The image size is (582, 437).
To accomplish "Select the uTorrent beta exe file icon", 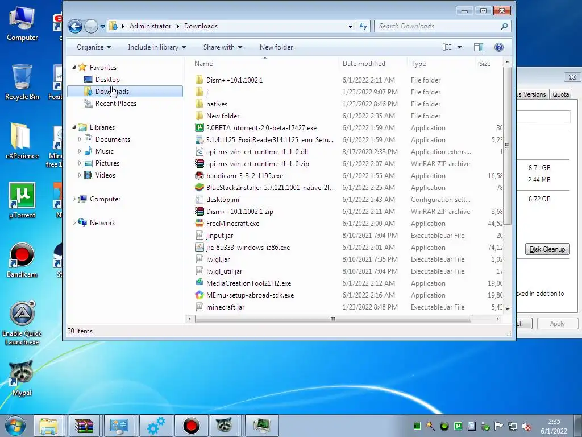I will pos(199,128).
